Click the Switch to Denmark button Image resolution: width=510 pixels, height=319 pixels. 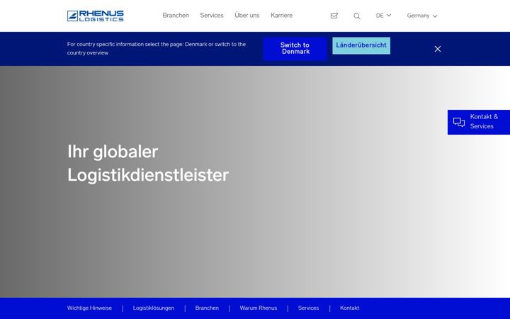(295, 48)
